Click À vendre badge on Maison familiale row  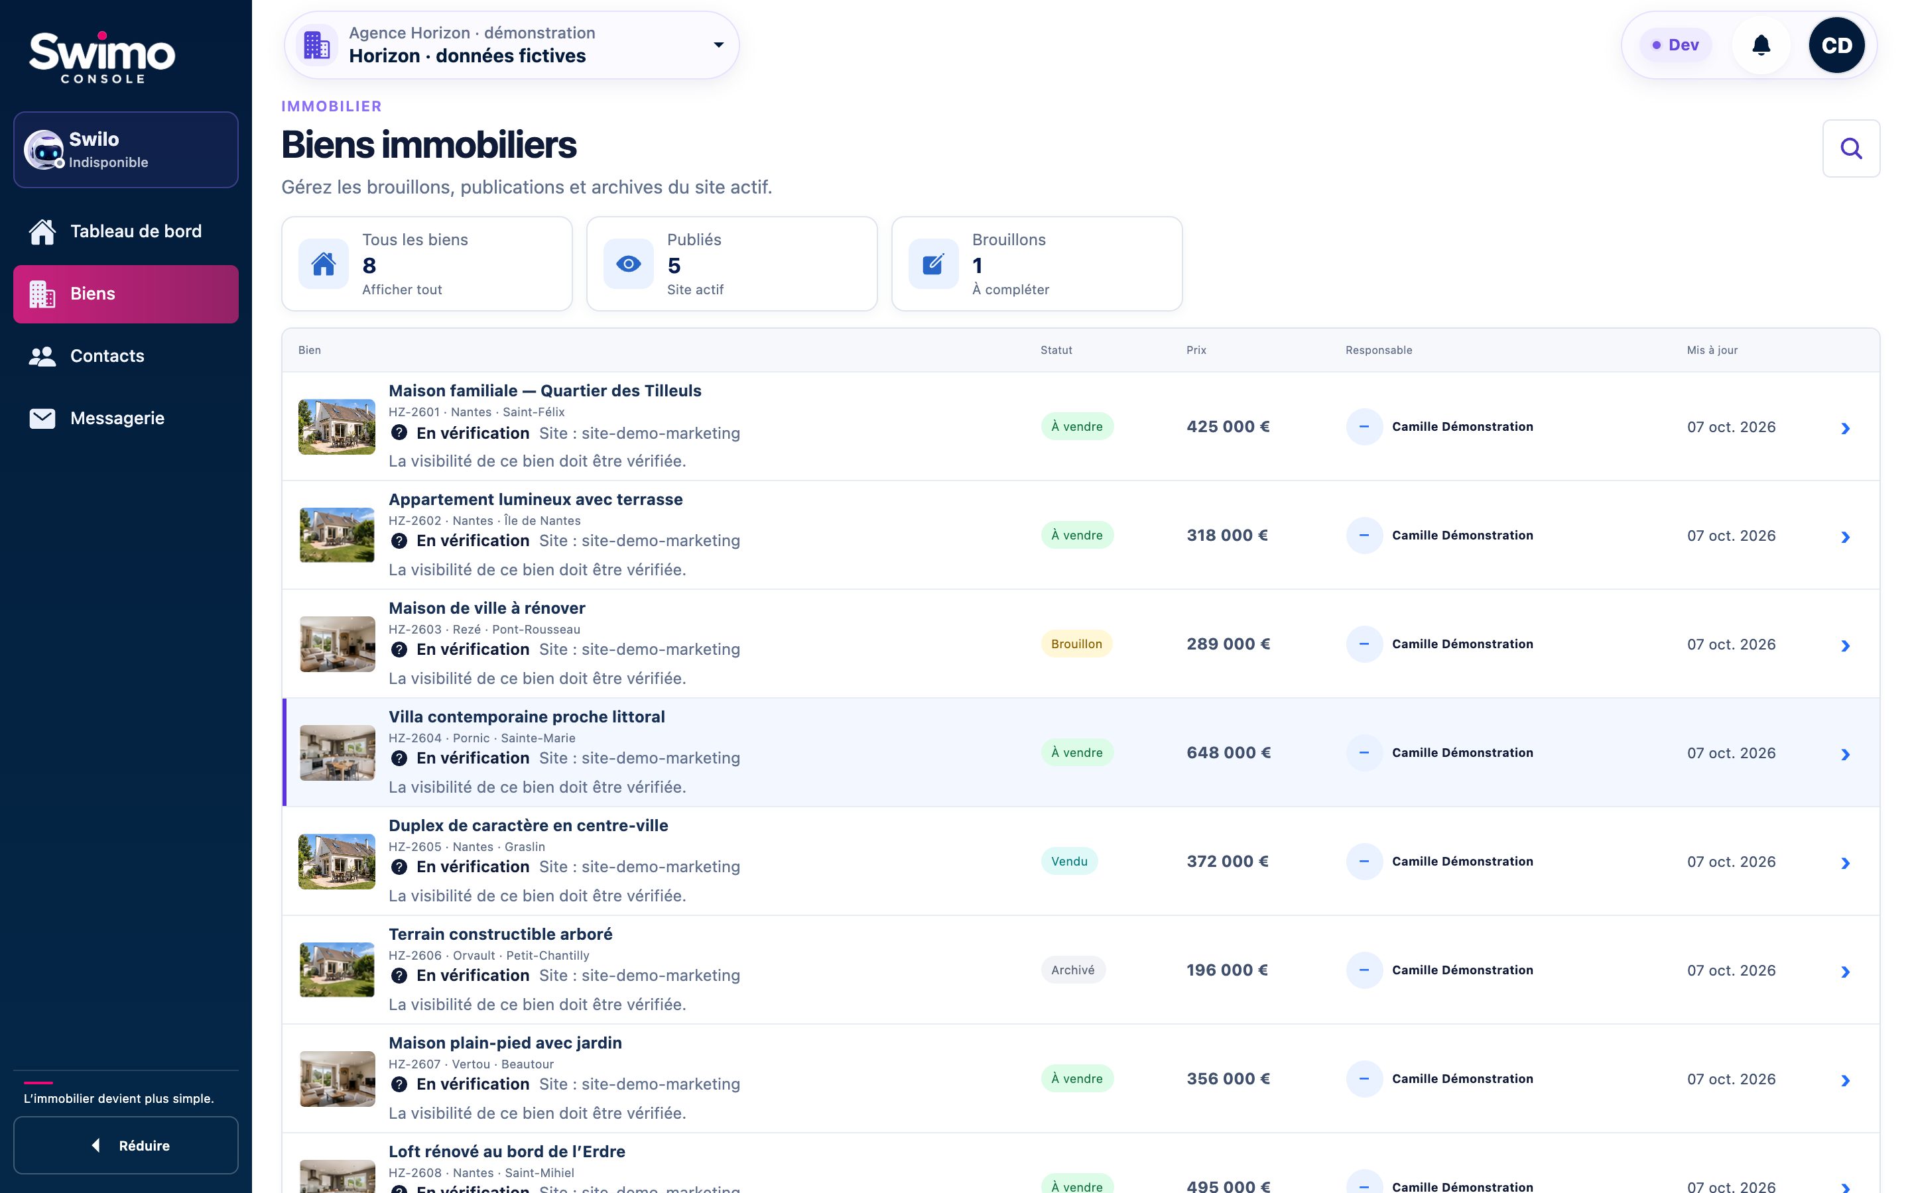coord(1076,427)
